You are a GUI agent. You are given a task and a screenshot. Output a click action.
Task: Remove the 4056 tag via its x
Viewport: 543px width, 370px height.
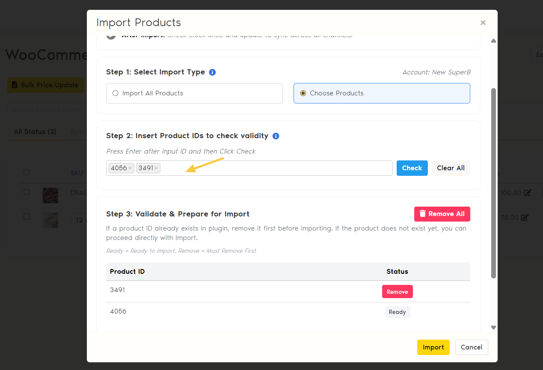tap(130, 169)
